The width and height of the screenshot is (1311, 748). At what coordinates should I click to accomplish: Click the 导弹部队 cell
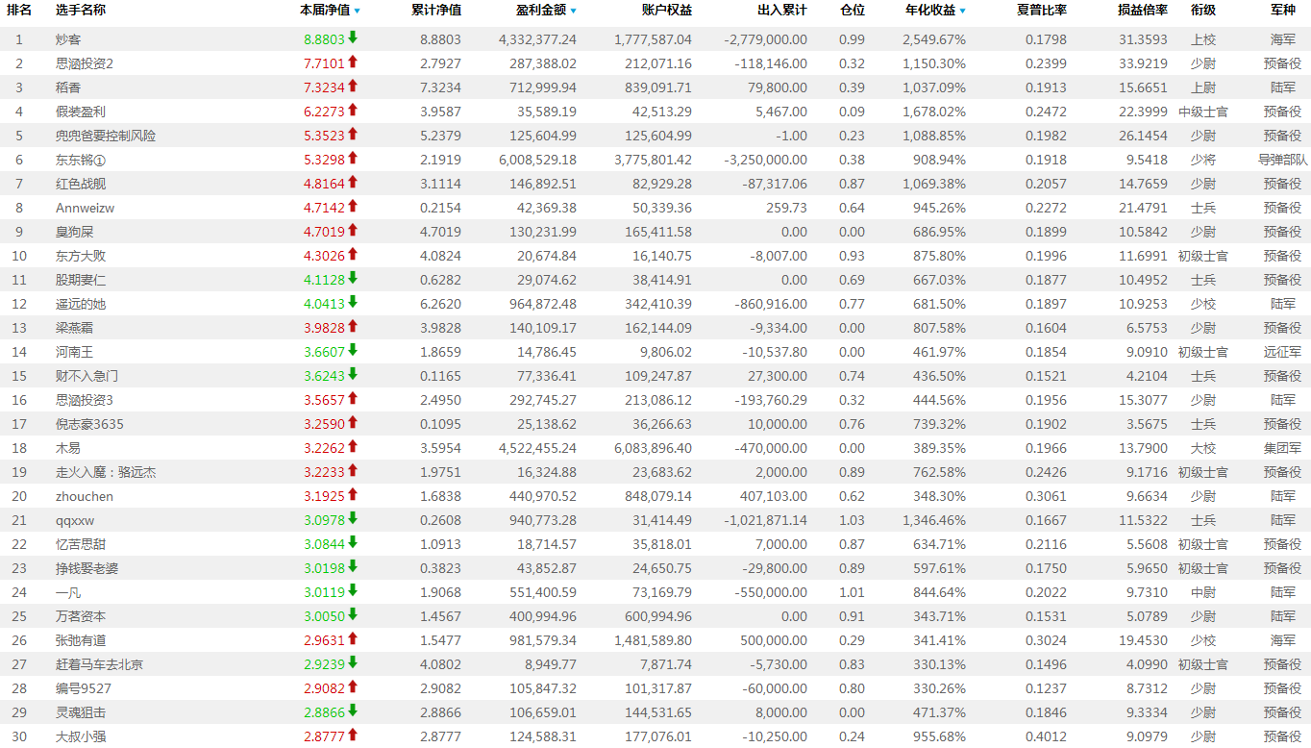(1283, 160)
